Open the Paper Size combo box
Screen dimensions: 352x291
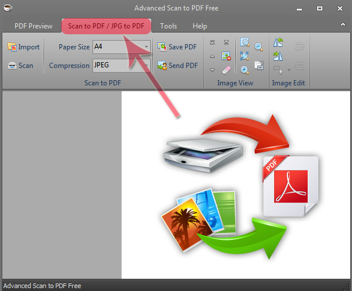tap(122, 47)
